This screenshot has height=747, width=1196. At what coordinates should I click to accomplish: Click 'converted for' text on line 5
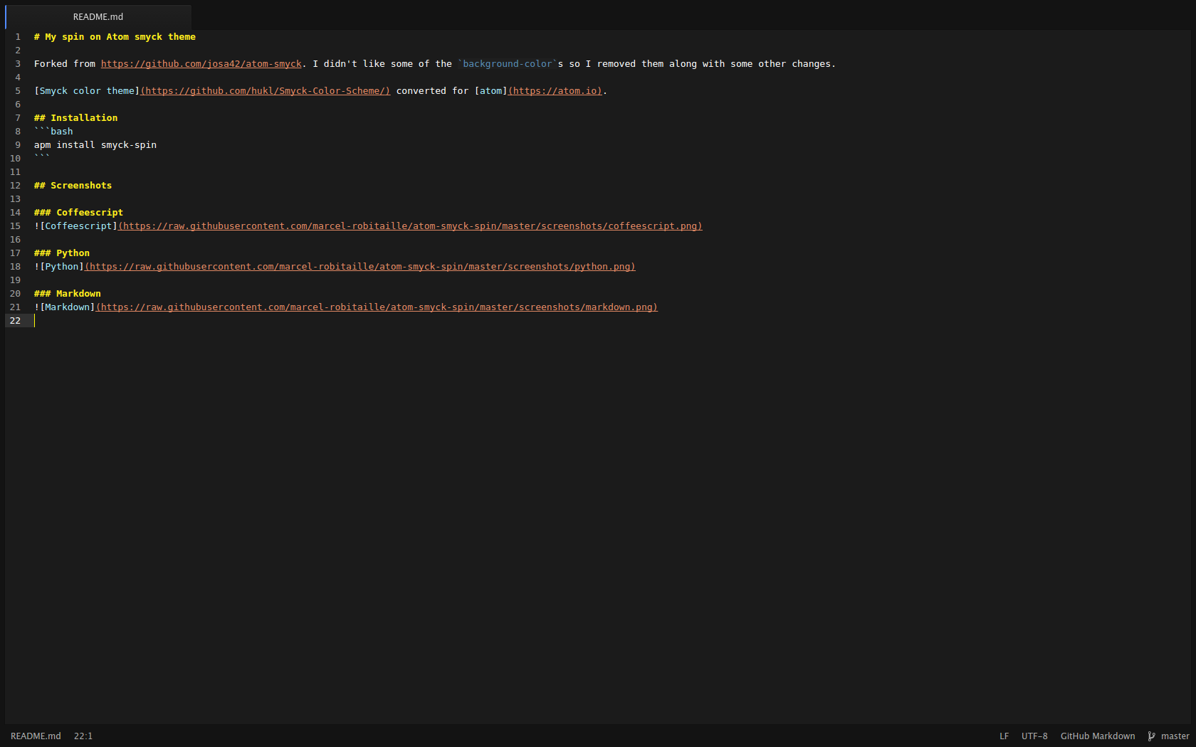pyautogui.click(x=432, y=91)
